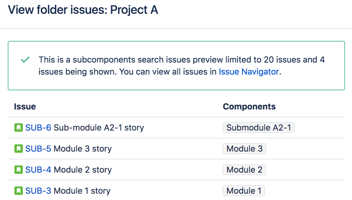The height and width of the screenshot is (200, 352).
Task: Select the Module 3 component tag
Action: pos(245,149)
